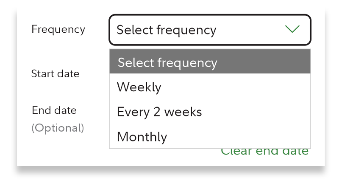This screenshot has height=183, width=342.
Task: Click the Frequency field label
Action: pos(58,29)
